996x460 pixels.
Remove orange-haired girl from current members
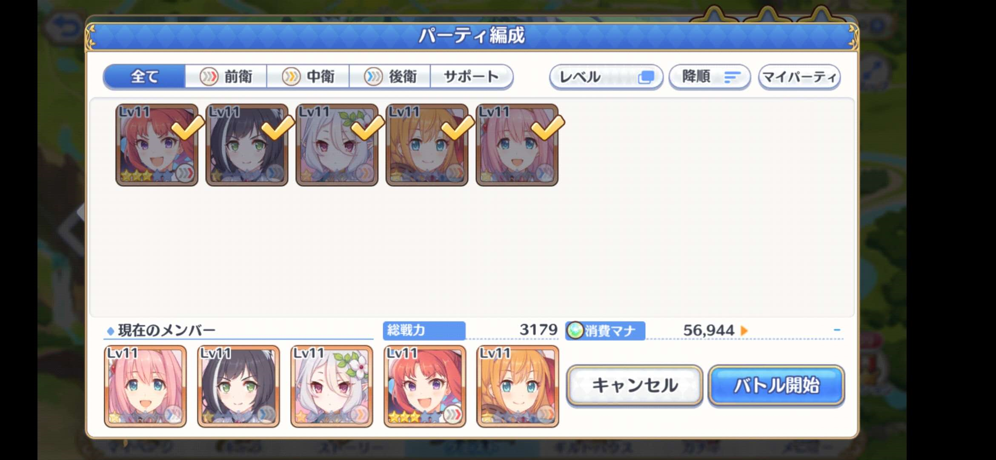[518, 386]
